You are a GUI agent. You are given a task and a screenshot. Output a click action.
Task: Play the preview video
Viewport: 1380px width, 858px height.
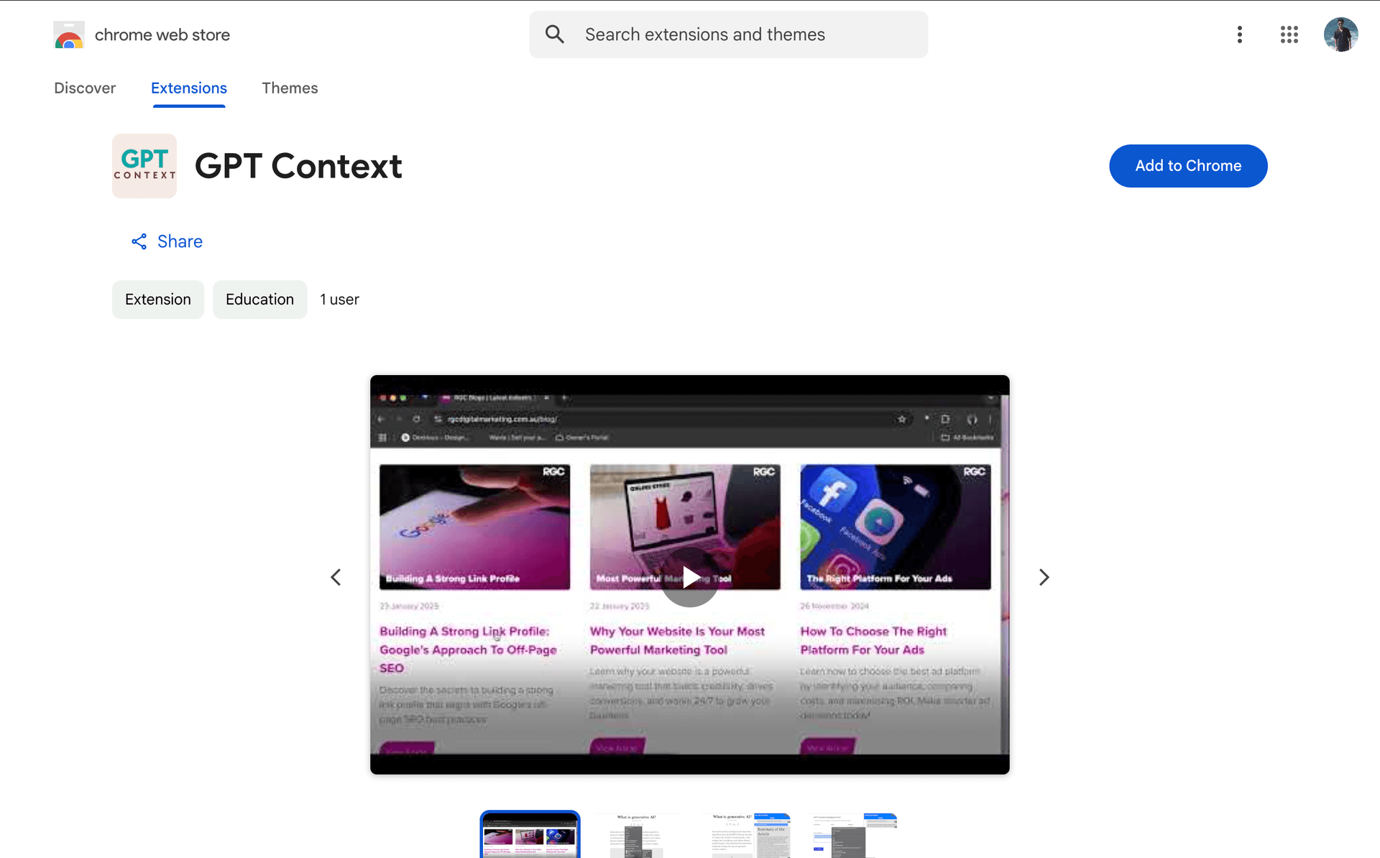tap(690, 576)
